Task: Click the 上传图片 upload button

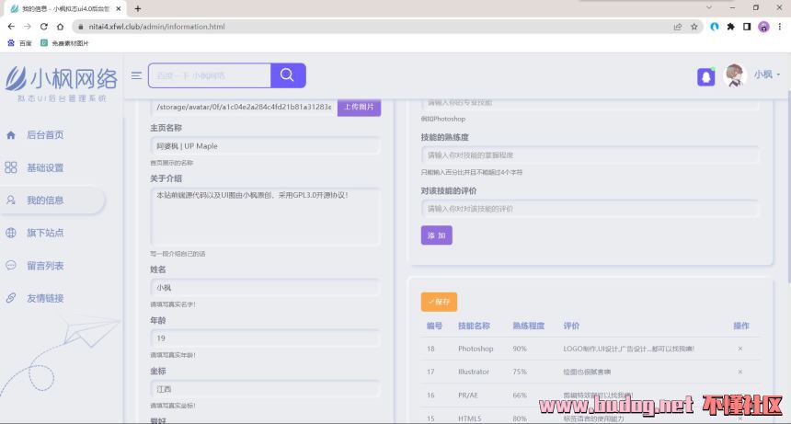Action: tap(359, 107)
